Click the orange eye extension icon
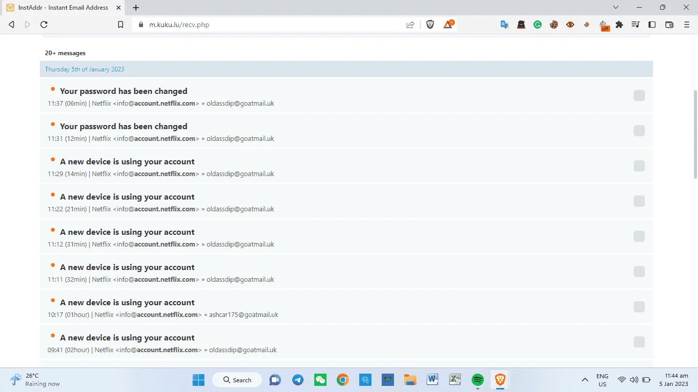The width and height of the screenshot is (698, 392). (x=570, y=24)
